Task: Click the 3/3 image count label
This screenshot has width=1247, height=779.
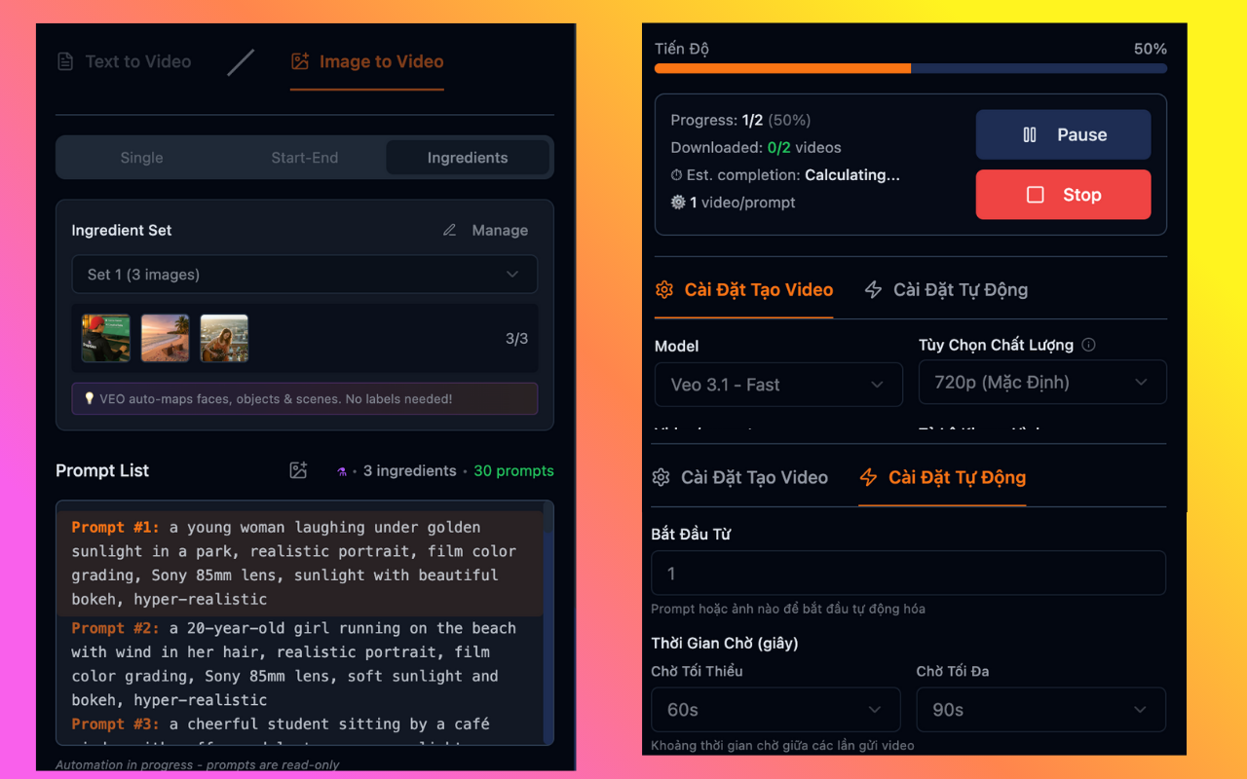Action: (516, 339)
